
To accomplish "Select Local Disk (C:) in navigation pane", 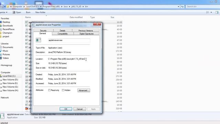I will [x=9, y=76].
